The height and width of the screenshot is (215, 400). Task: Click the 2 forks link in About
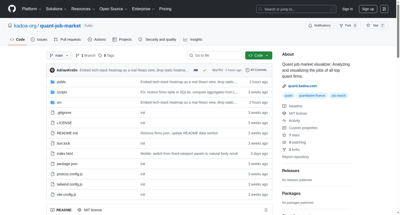click(x=294, y=150)
